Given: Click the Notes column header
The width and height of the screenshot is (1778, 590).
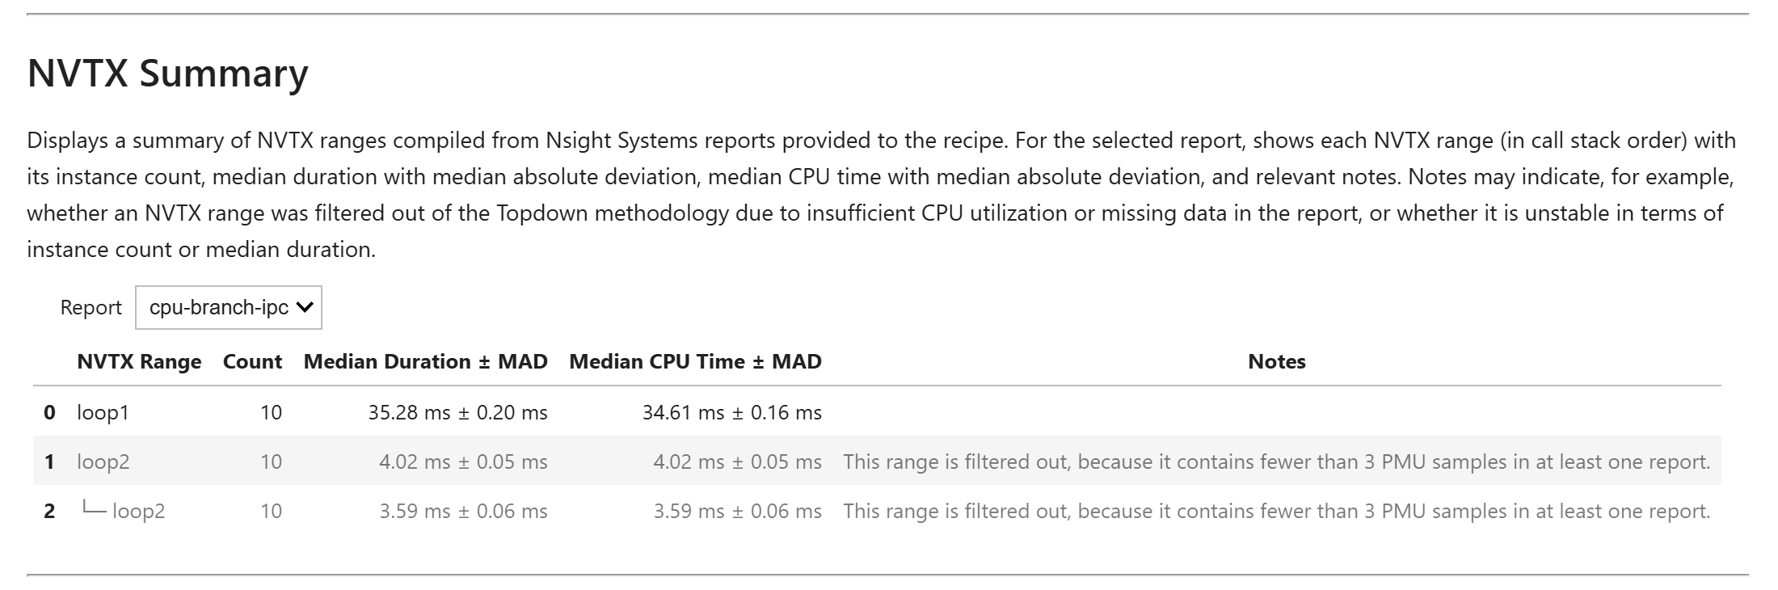Looking at the screenshot, I should point(1276,361).
